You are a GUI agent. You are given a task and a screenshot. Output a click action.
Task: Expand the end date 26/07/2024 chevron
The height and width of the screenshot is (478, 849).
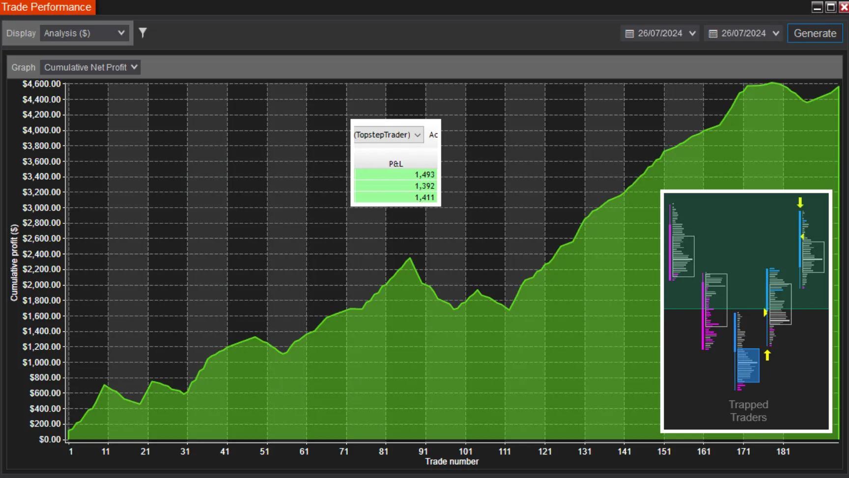coord(776,33)
